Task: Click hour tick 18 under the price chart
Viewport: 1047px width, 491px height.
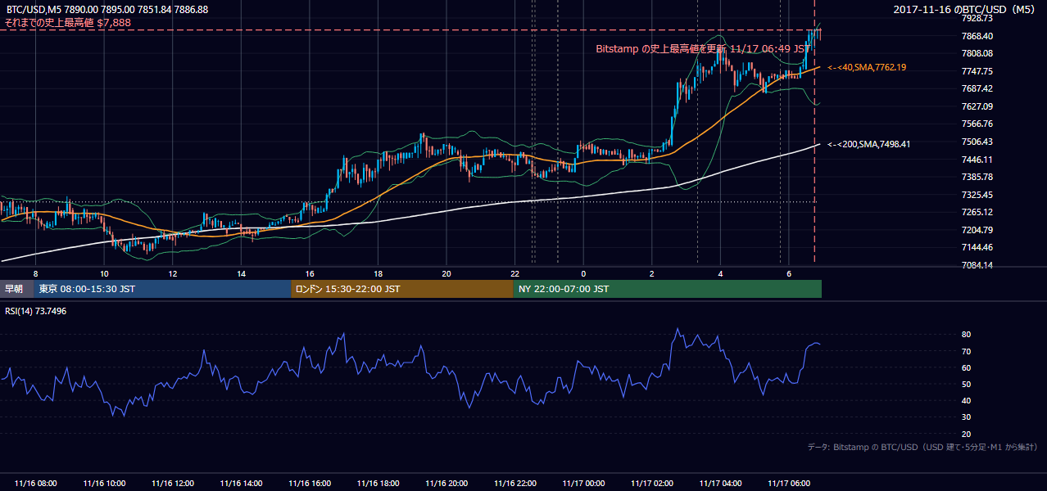Action: (x=378, y=273)
